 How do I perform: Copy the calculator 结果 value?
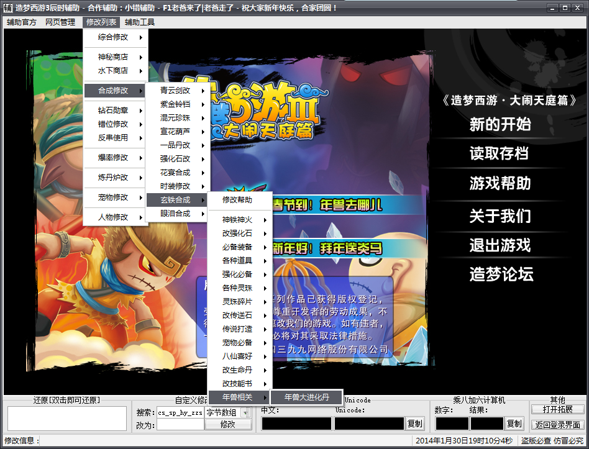[514, 424]
